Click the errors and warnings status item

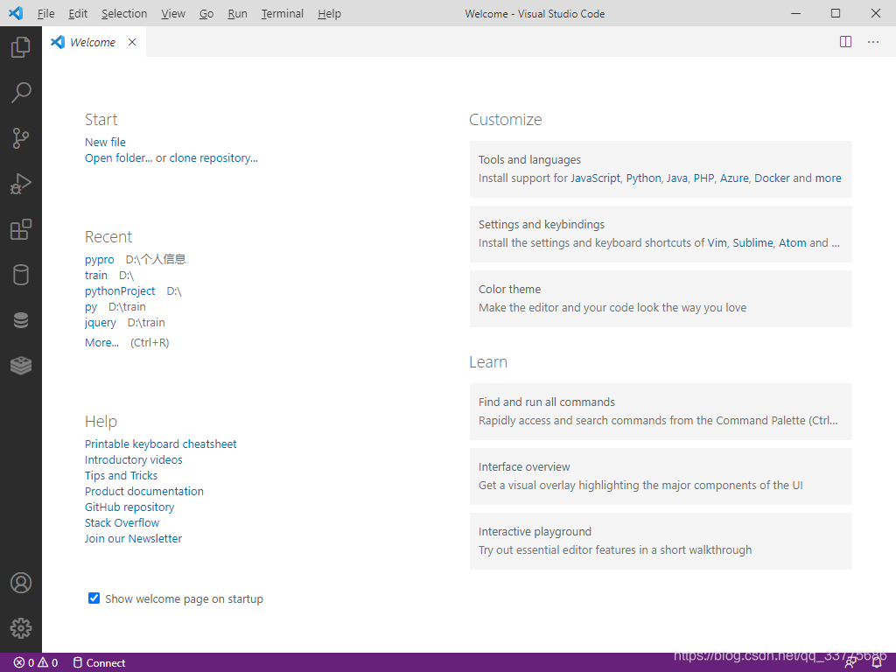[36, 663]
